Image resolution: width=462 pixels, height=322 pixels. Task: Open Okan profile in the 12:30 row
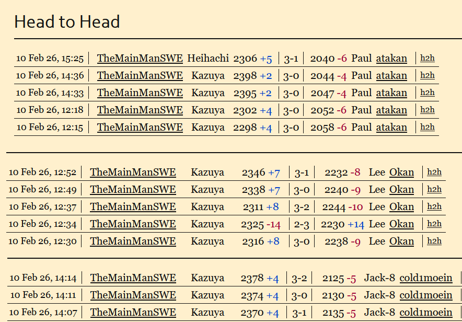tap(401, 241)
